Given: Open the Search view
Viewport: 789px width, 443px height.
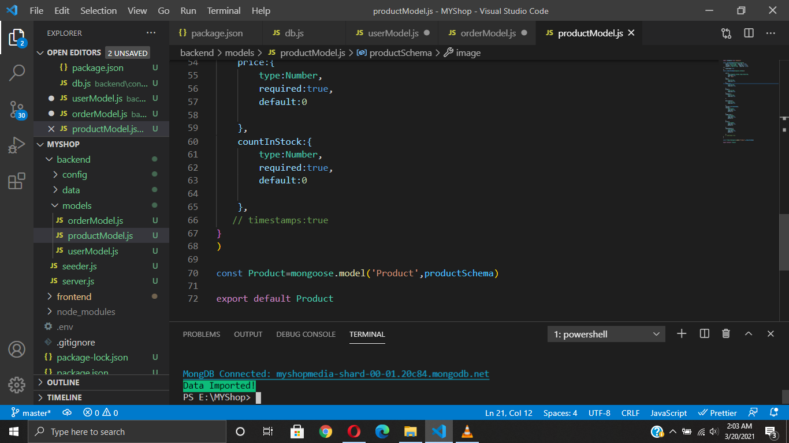Looking at the screenshot, I should tap(17, 73).
